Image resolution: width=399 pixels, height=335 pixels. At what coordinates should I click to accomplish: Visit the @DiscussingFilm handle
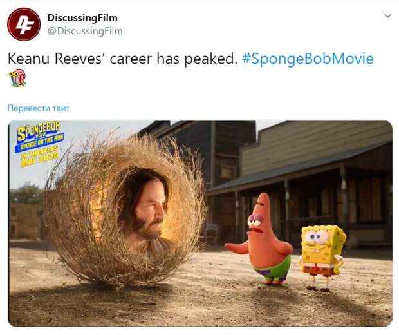[x=85, y=31]
